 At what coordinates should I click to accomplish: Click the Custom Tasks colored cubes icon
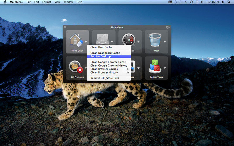point(155,67)
